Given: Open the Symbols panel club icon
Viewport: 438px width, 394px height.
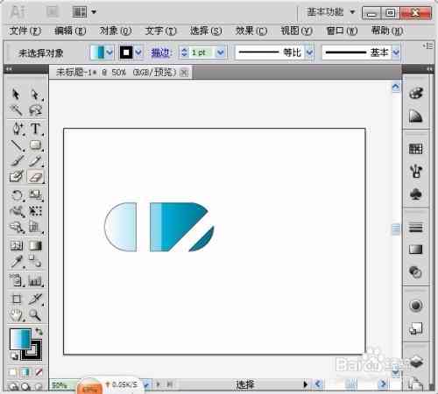Looking at the screenshot, I should pos(416,193).
